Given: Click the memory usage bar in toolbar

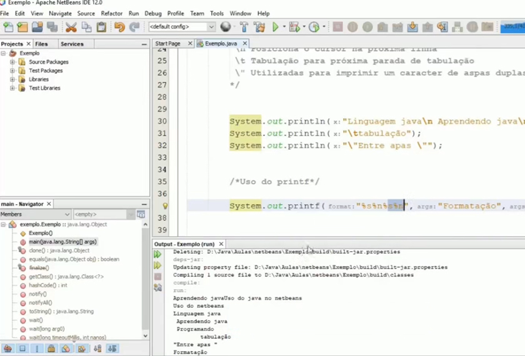Looking at the screenshot, I should click(511, 27).
